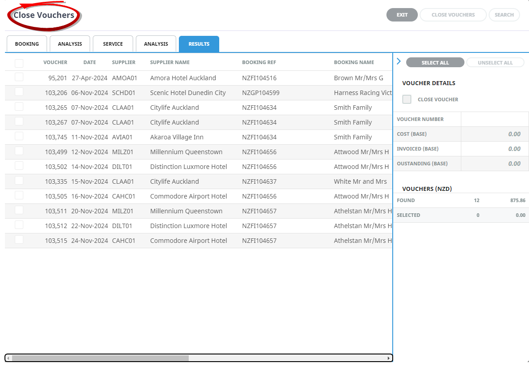The width and height of the screenshot is (529, 367).
Task: Check the box for voucher 103,206
Action: (x=19, y=92)
